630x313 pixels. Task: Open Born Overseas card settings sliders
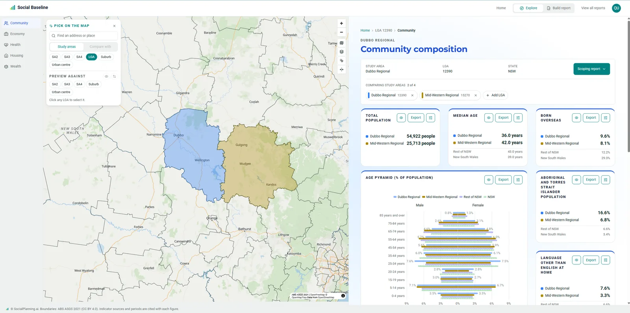(x=606, y=118)
